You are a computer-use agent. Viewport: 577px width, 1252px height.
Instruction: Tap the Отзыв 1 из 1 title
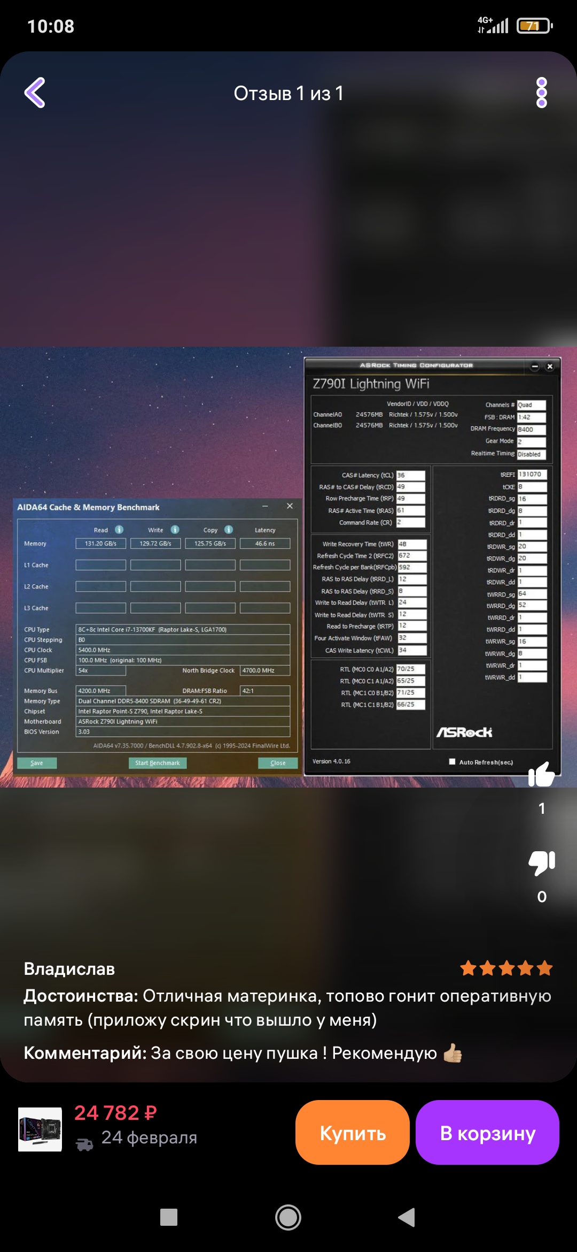coord(288,93)
